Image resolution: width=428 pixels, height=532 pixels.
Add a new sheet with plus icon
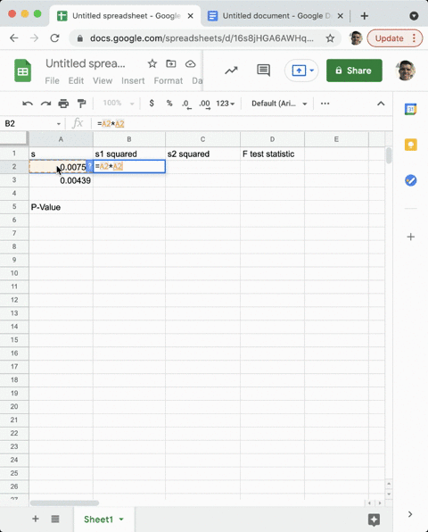point(36,519)
